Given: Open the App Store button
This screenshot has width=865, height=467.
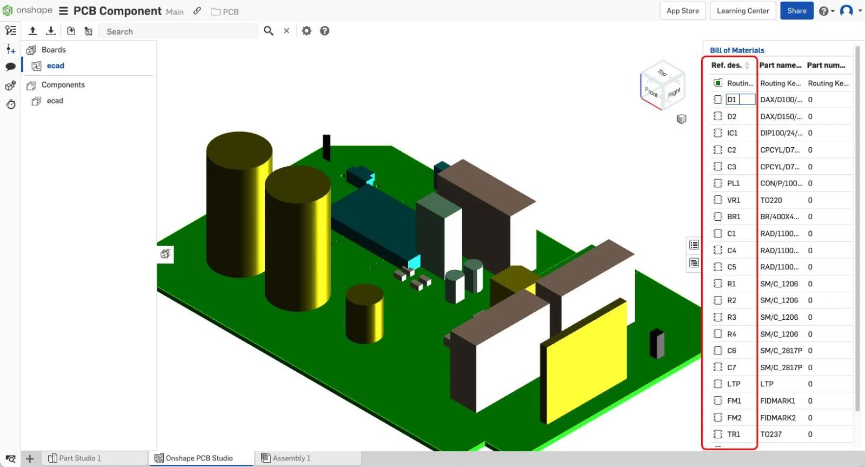Looking at the screenshot, I should click(x=682, y=11).
